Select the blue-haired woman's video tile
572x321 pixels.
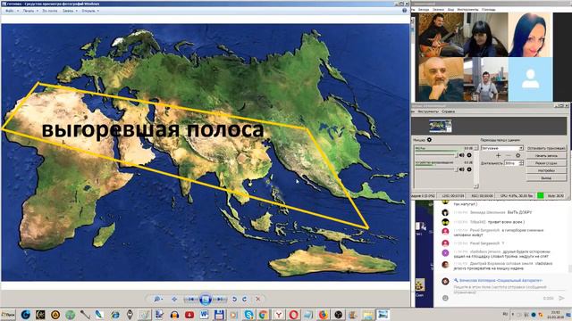pos(530,35)
